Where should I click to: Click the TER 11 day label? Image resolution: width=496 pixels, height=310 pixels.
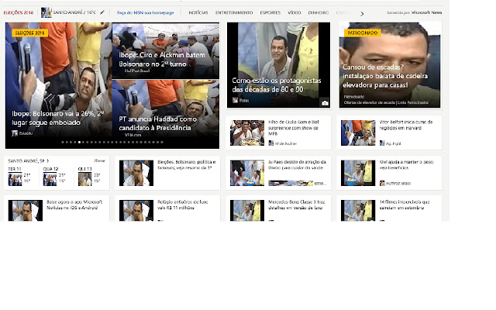[15, 169]
